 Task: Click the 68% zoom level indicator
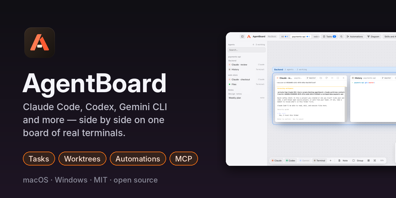click(x=382, y=161)
